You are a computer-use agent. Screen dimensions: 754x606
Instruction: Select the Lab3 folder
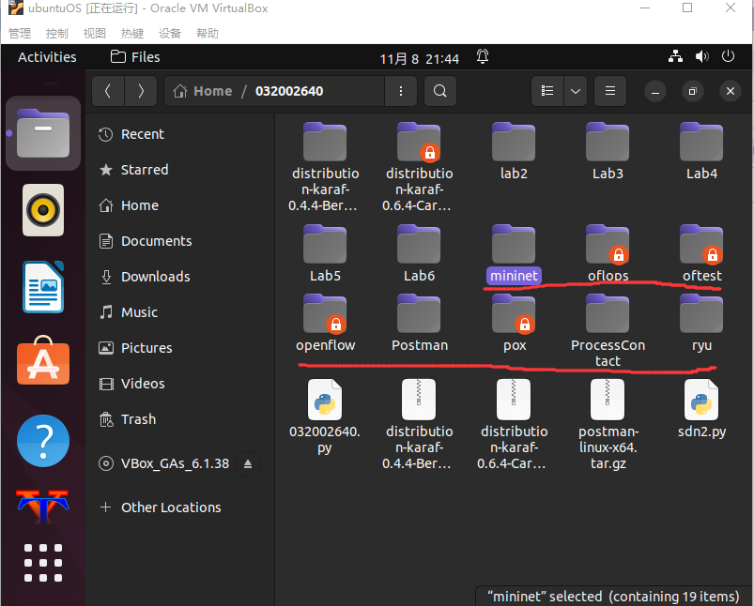[608, 151]
